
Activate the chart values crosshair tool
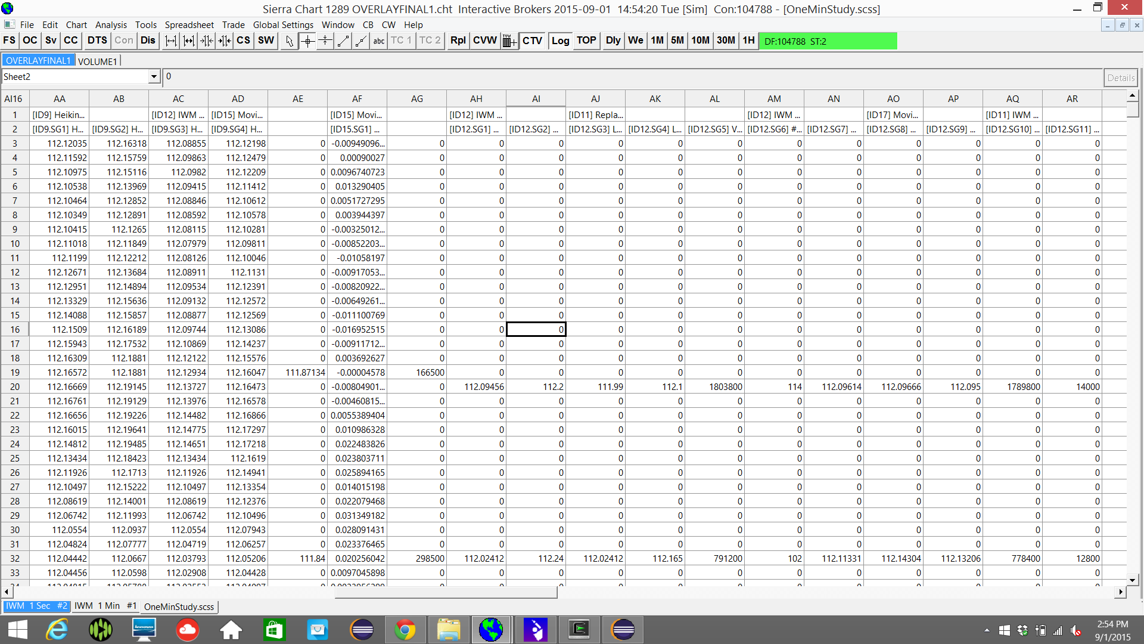tap(307, 41)
